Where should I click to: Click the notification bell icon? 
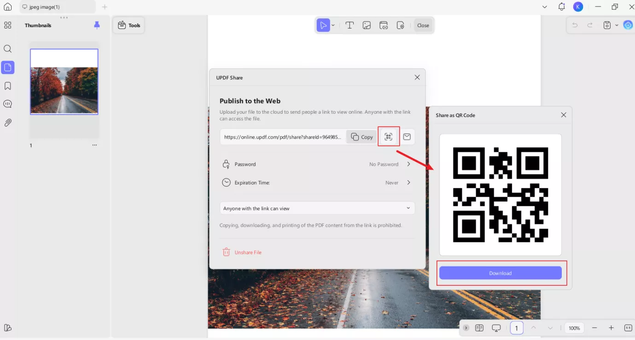[561, 7]
